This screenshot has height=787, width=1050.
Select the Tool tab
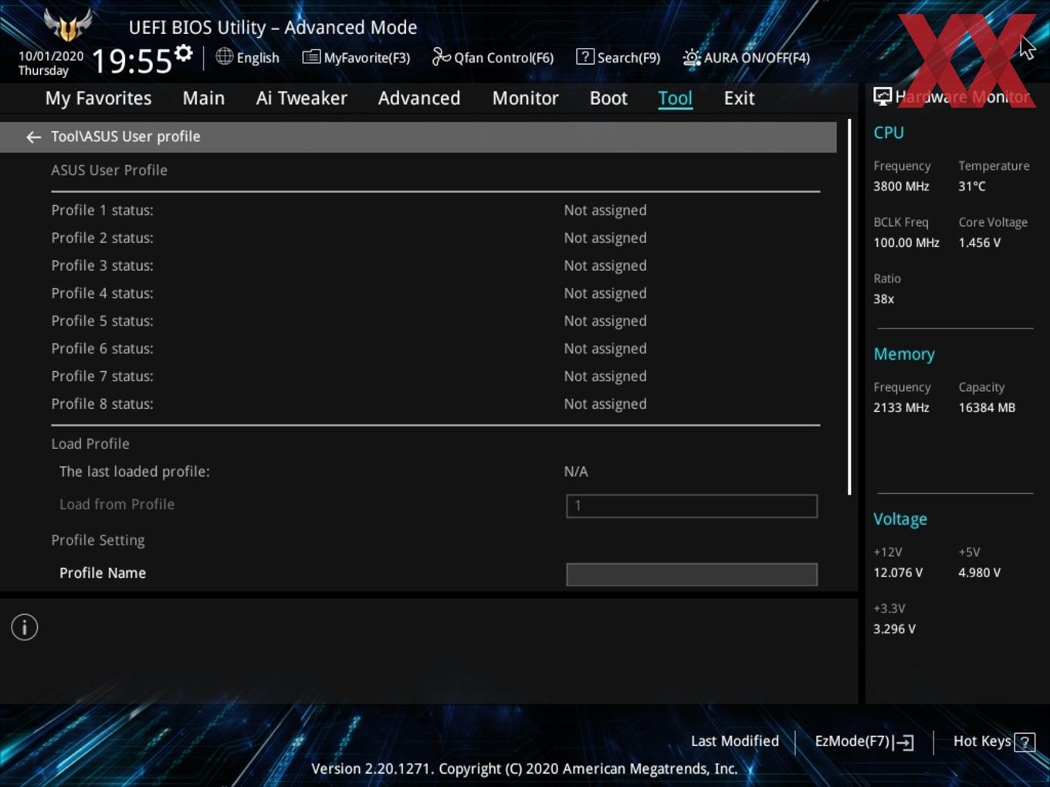pyautogui.click(x=676, y=98)
